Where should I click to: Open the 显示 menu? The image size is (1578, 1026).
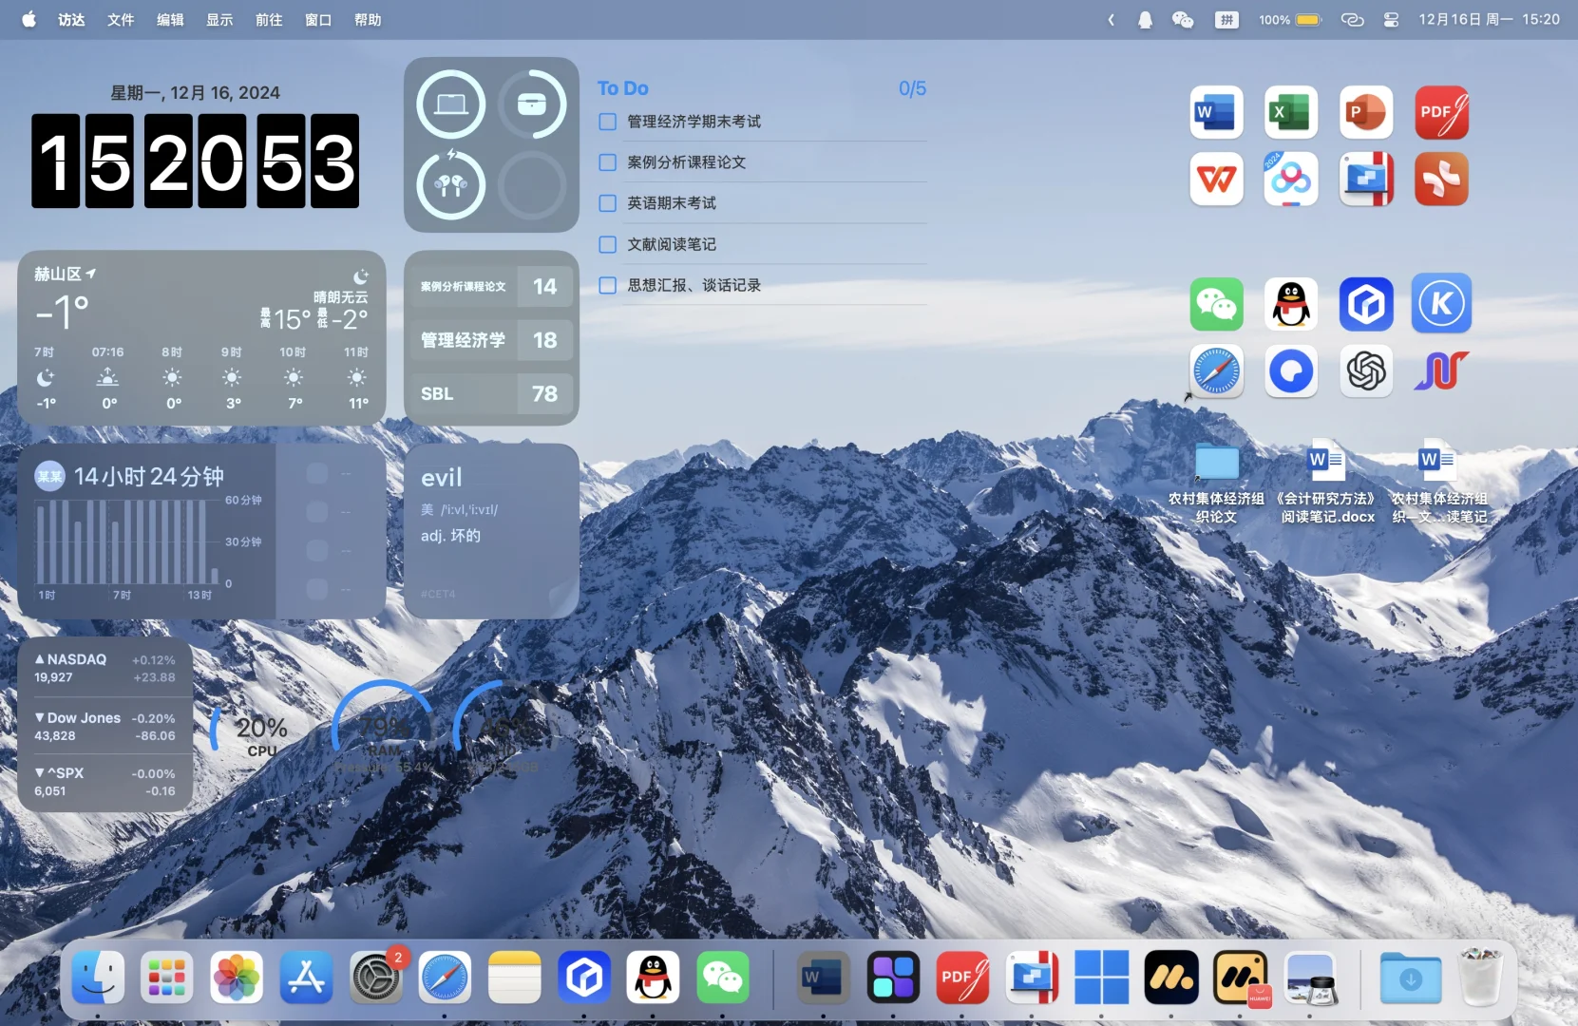click(219, 20)
